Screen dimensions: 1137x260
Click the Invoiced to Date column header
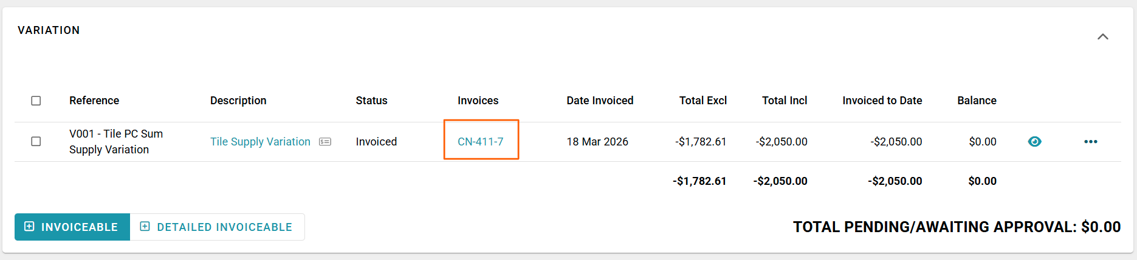tap(882, 101)
